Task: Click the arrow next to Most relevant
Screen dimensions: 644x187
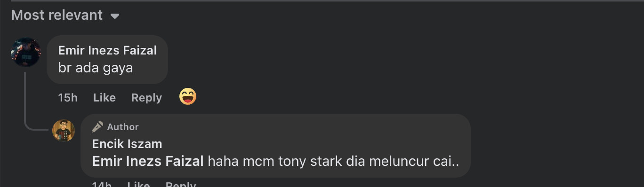Action: [x=114, y=16]
